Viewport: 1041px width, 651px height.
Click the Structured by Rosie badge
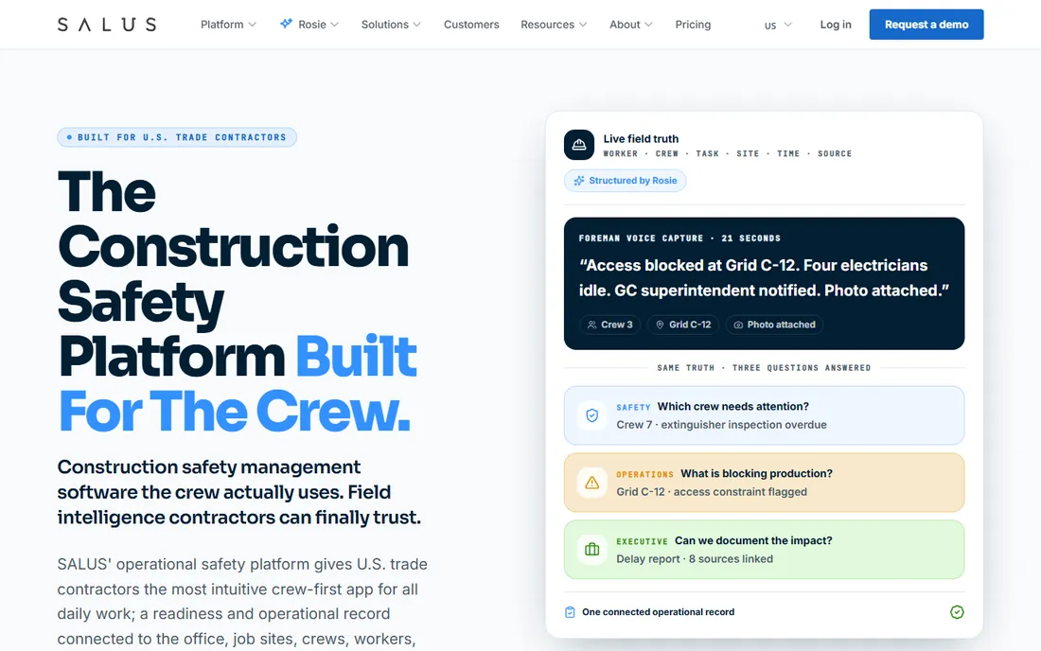(625, 181)
